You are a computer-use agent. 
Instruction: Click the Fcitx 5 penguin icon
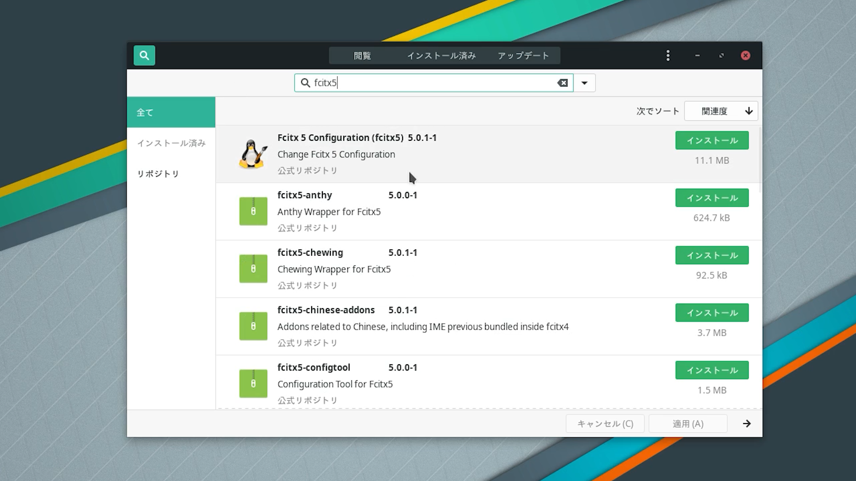click(253, 154)
